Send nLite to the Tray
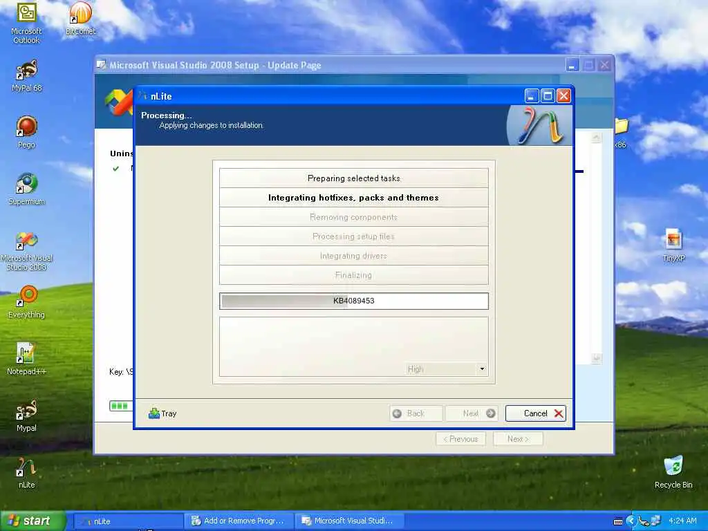This screenshot has height=531, width=708. point(162,413)
